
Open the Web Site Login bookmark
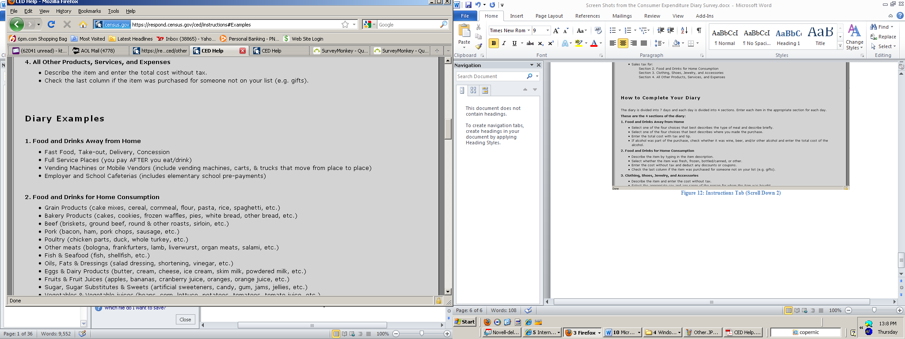click(303, 39)
